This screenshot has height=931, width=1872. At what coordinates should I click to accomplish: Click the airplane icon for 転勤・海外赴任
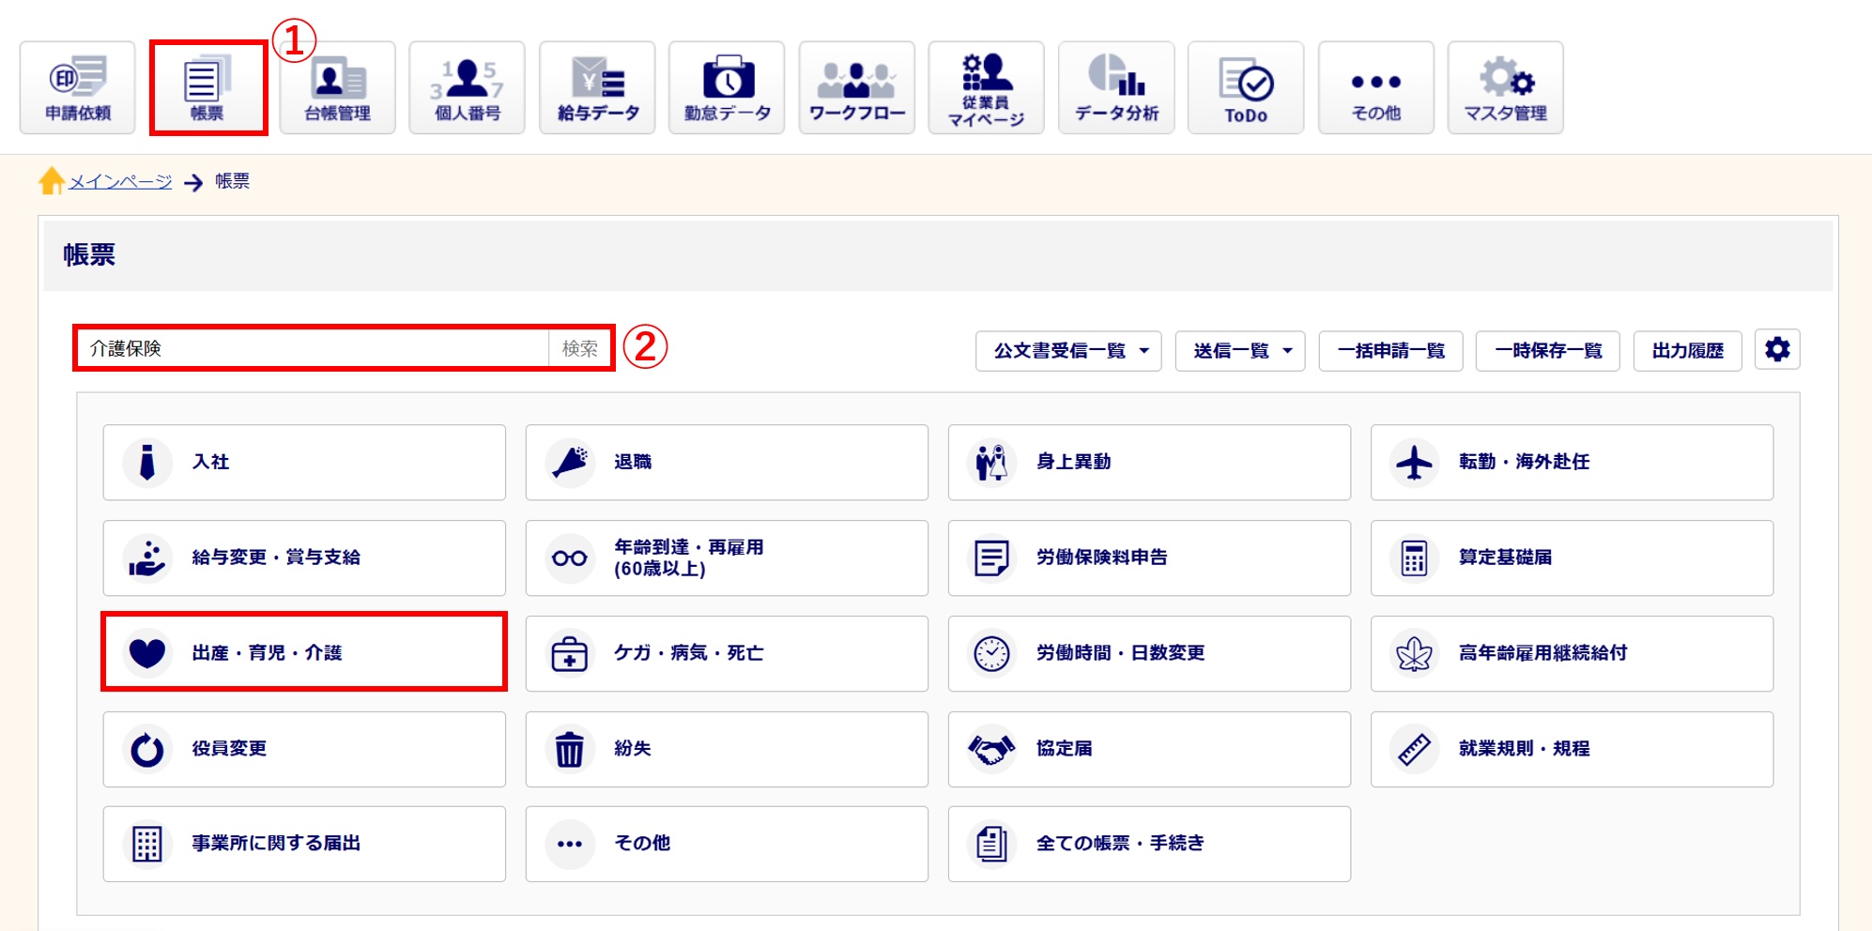coord(1414,462)
